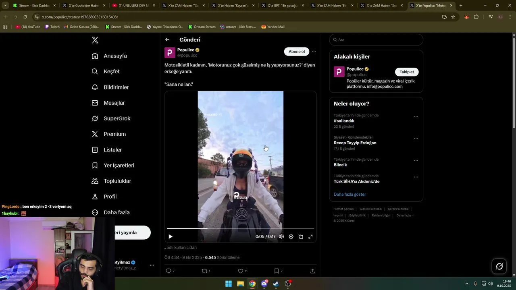This screenshot has height=290, width=516.
Task: Open the tab search dropdown
Action: click(5, 6)
